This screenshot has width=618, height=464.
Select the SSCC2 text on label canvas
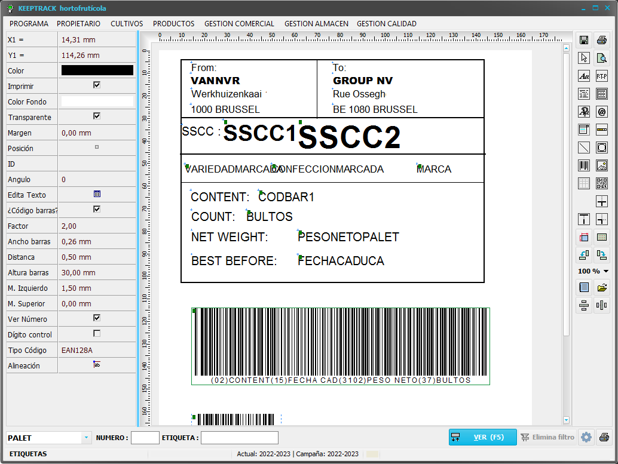click(350, 137)
